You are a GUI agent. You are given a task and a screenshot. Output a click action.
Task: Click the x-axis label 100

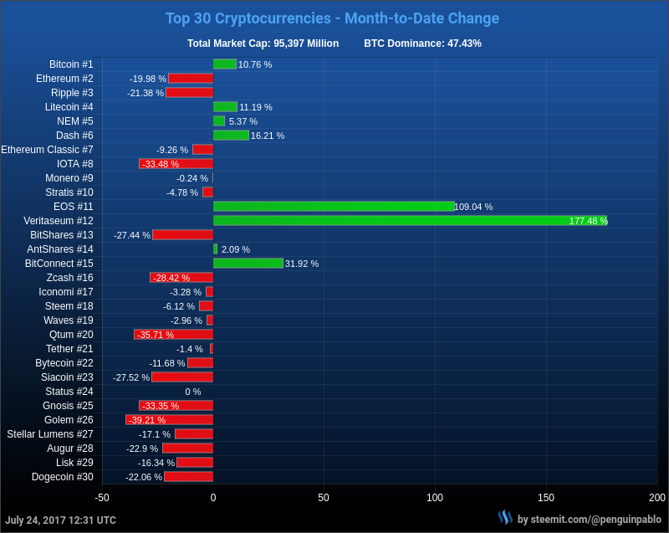coord(435,498)
